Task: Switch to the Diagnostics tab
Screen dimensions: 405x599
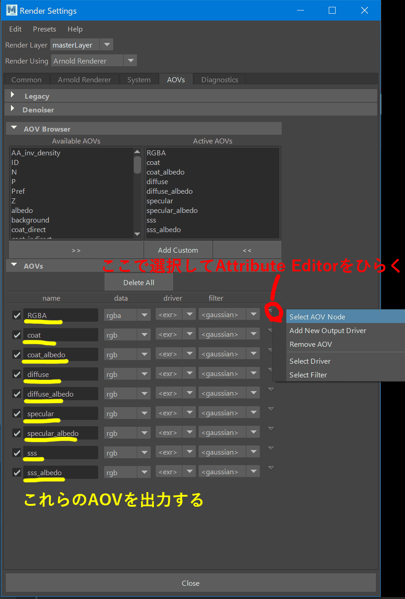Action: pyautogui.click(x=220, y=80)
